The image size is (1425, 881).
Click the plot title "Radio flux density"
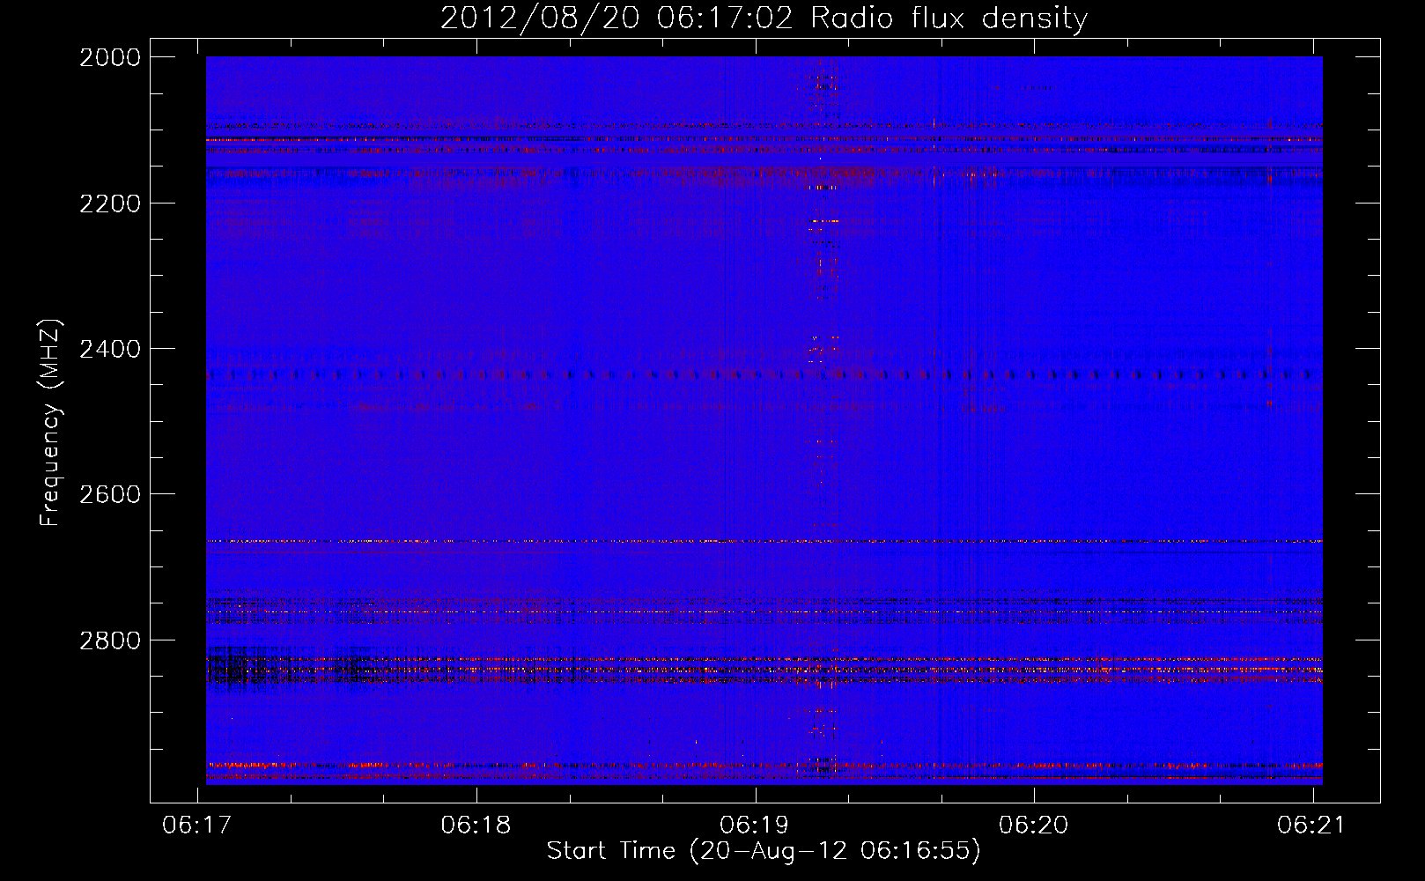(949, 19)
